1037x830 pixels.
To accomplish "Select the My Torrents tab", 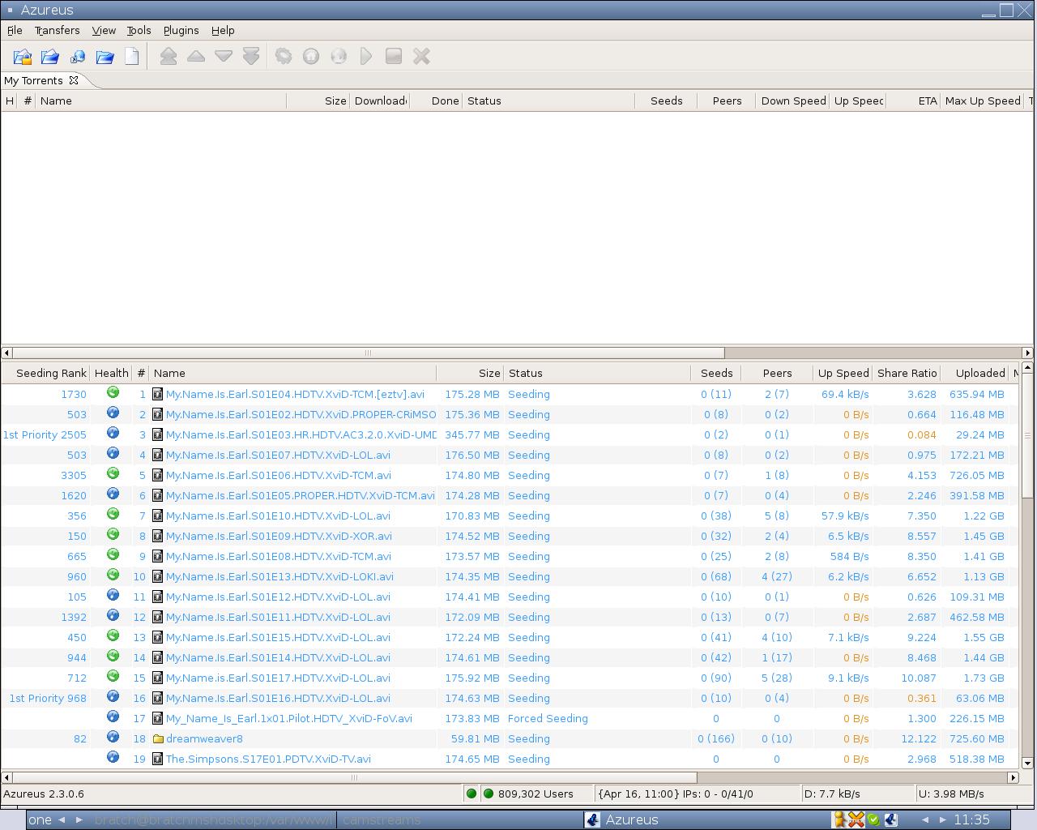I will pos(33,80).
